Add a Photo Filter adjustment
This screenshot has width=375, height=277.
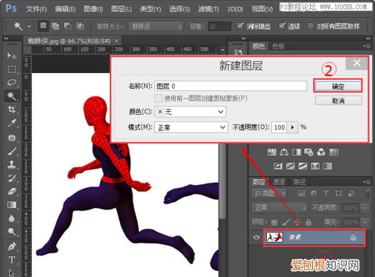(309, 152)
